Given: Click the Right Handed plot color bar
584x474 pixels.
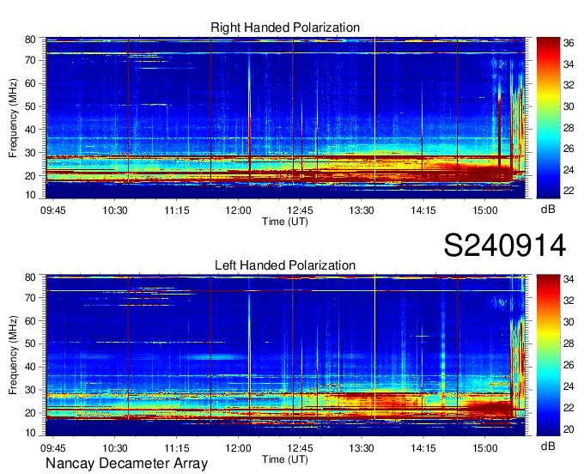Looking at the screenshot, I should tap(548, 118).
